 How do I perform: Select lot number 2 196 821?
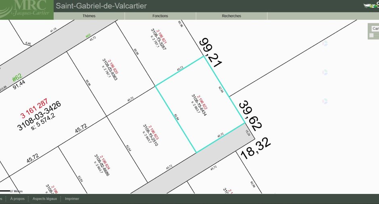161,37
